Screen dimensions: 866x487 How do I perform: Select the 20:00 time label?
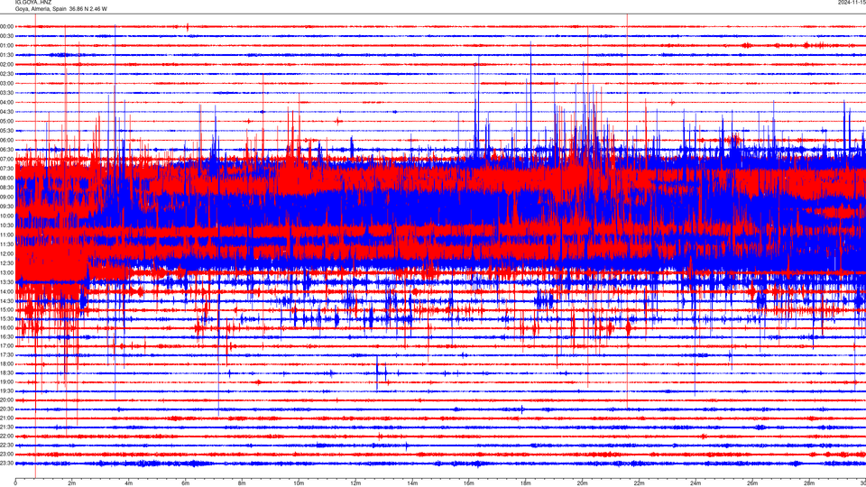[6, 400]
